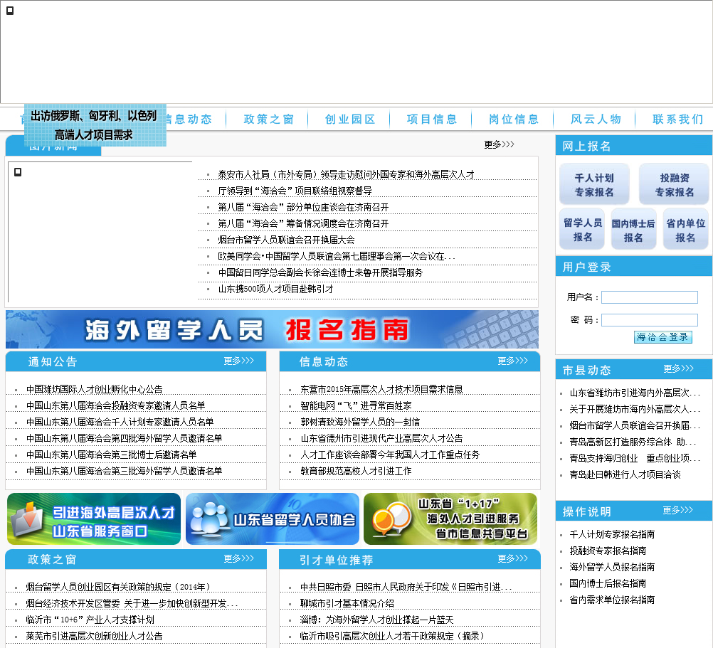Open notice 第八届海洽会千人计划专家邀请人员名单
The width and height of the screenshot is (713, 648).
point(120,422)
